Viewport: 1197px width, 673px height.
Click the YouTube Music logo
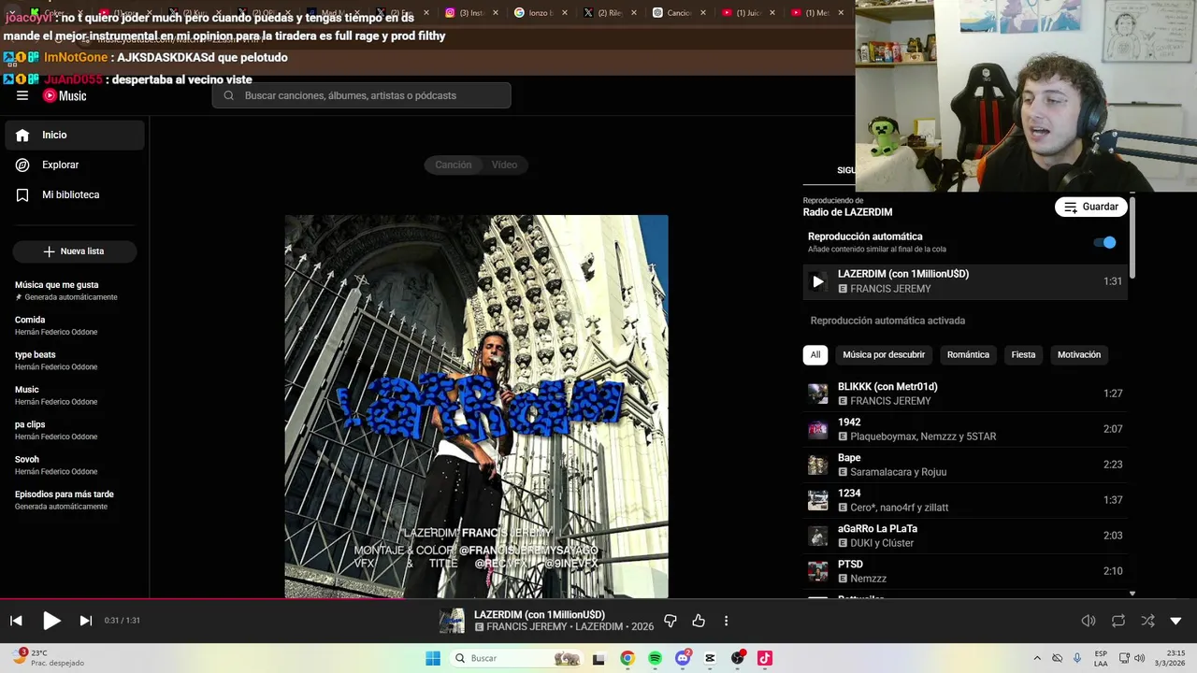tap(65, 95)
